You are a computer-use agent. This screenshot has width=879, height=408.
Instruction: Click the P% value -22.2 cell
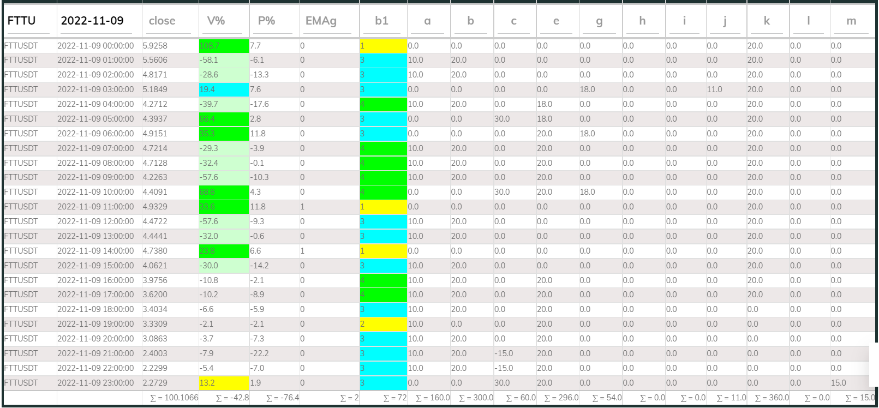[x=274, y=353]
